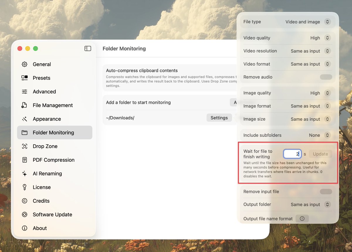Click the Auto-compress clipboard contents heading

coord(142,70)
